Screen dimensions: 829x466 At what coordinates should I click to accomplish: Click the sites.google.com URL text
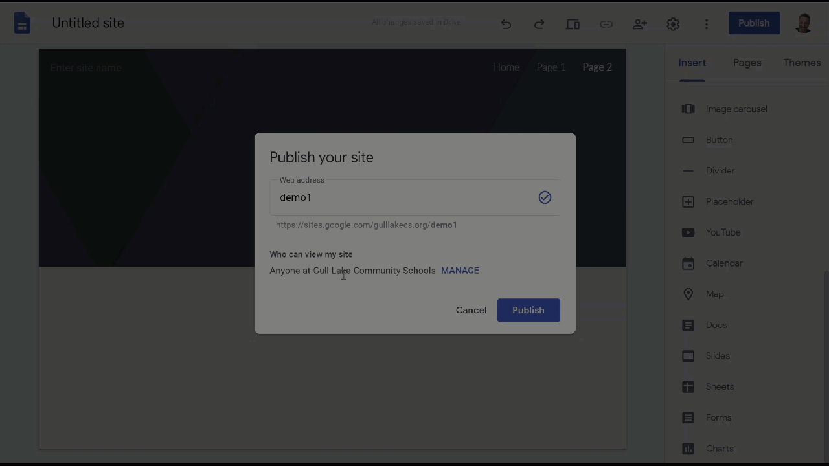(x=367, y=225)
